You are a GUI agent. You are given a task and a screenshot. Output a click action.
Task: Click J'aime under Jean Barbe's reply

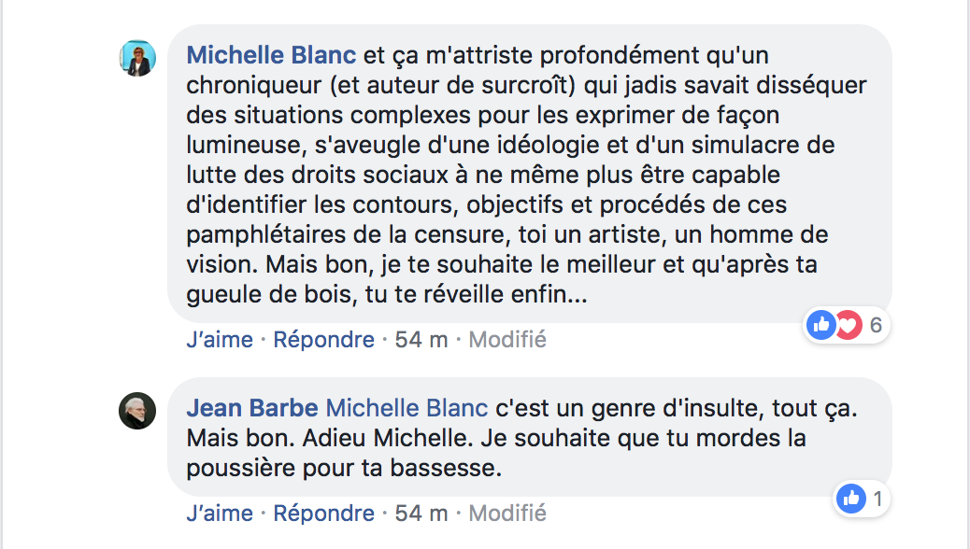220,514
